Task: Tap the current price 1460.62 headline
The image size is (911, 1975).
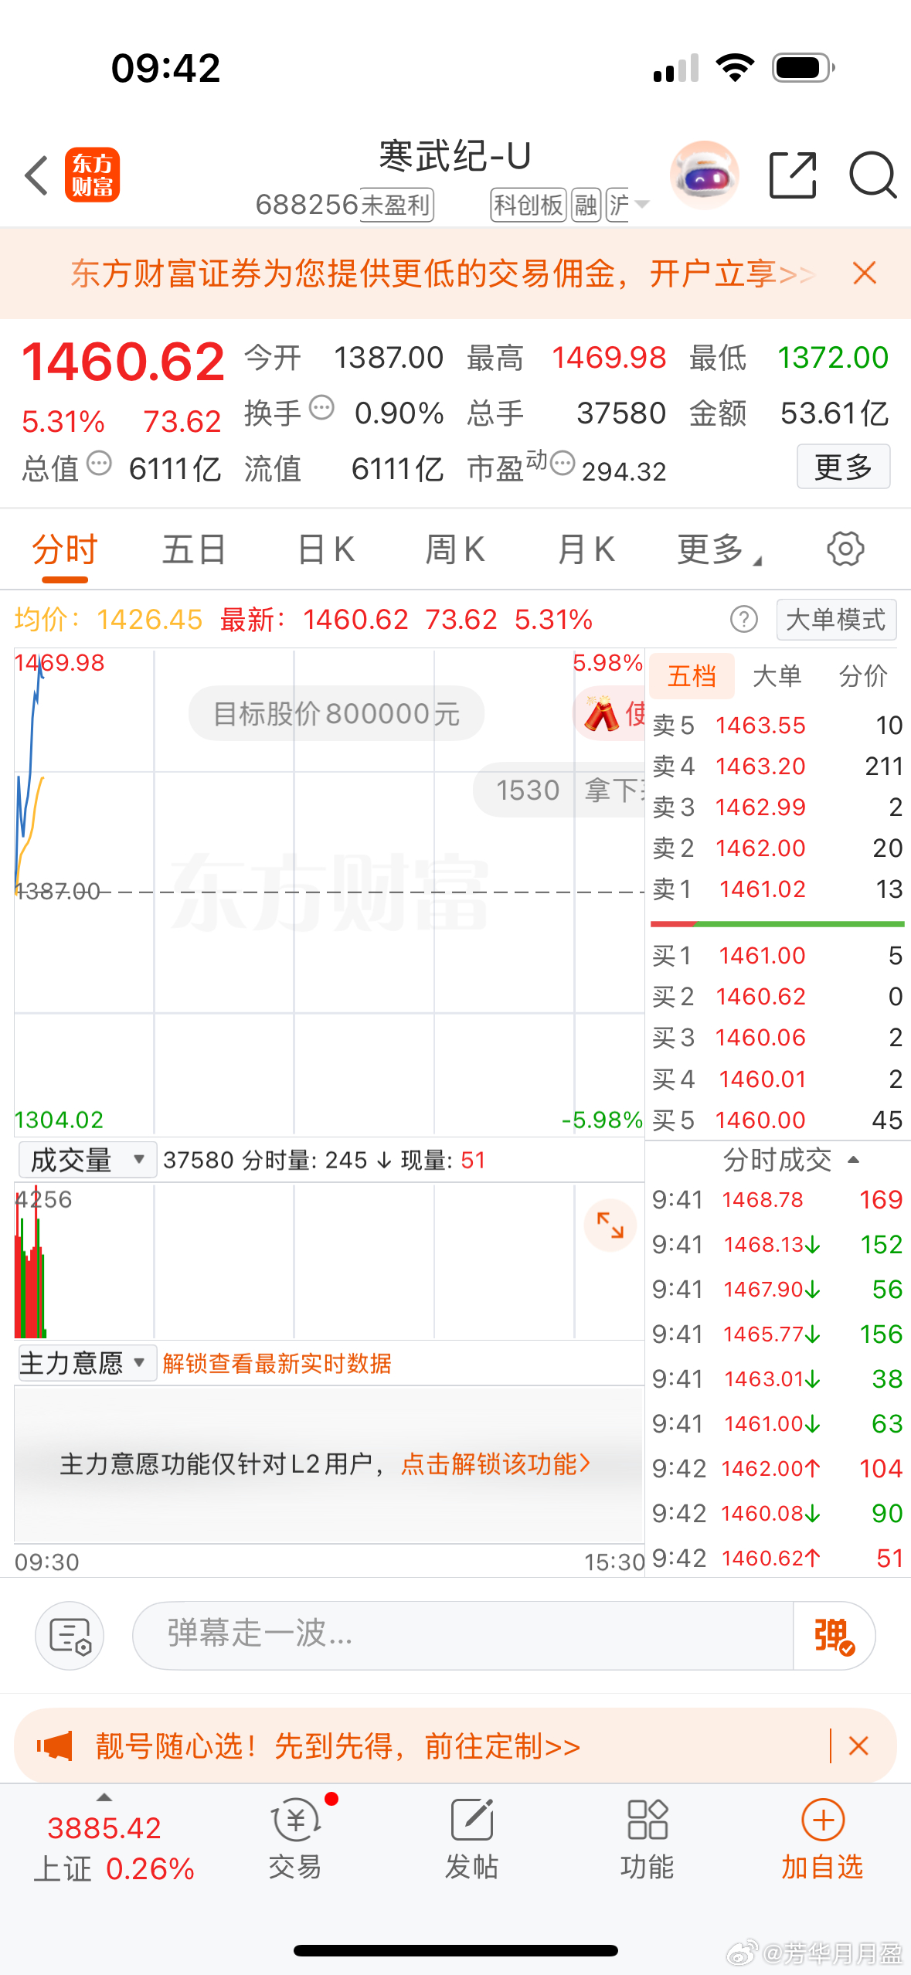Action: tap(123, 362)
